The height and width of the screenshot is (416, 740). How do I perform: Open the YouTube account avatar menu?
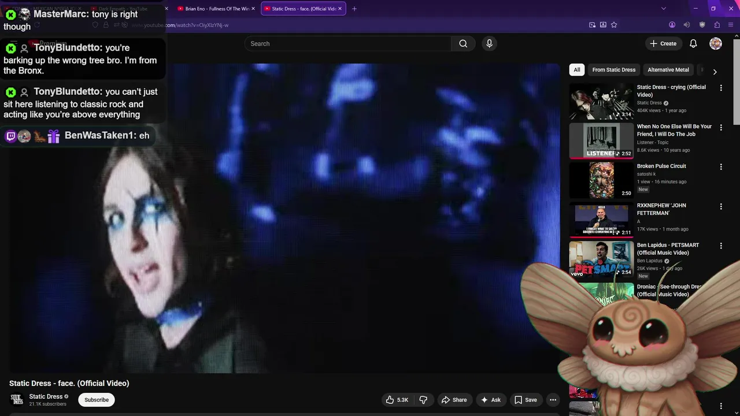716,43
